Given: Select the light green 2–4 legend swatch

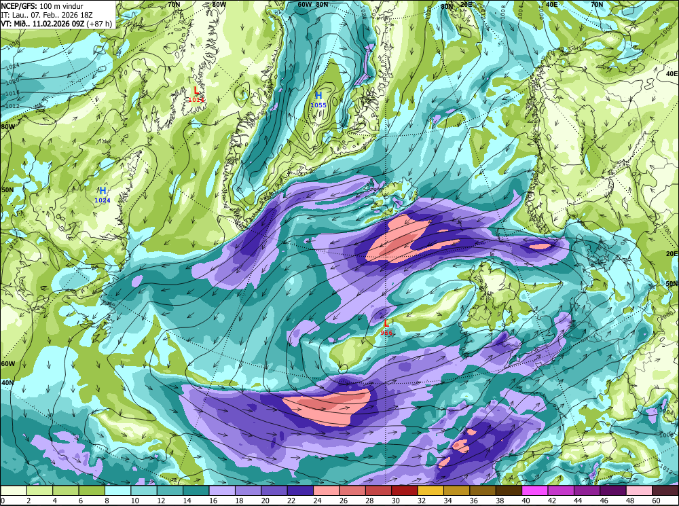Looking at the screenshot, I should click(40, 490).
